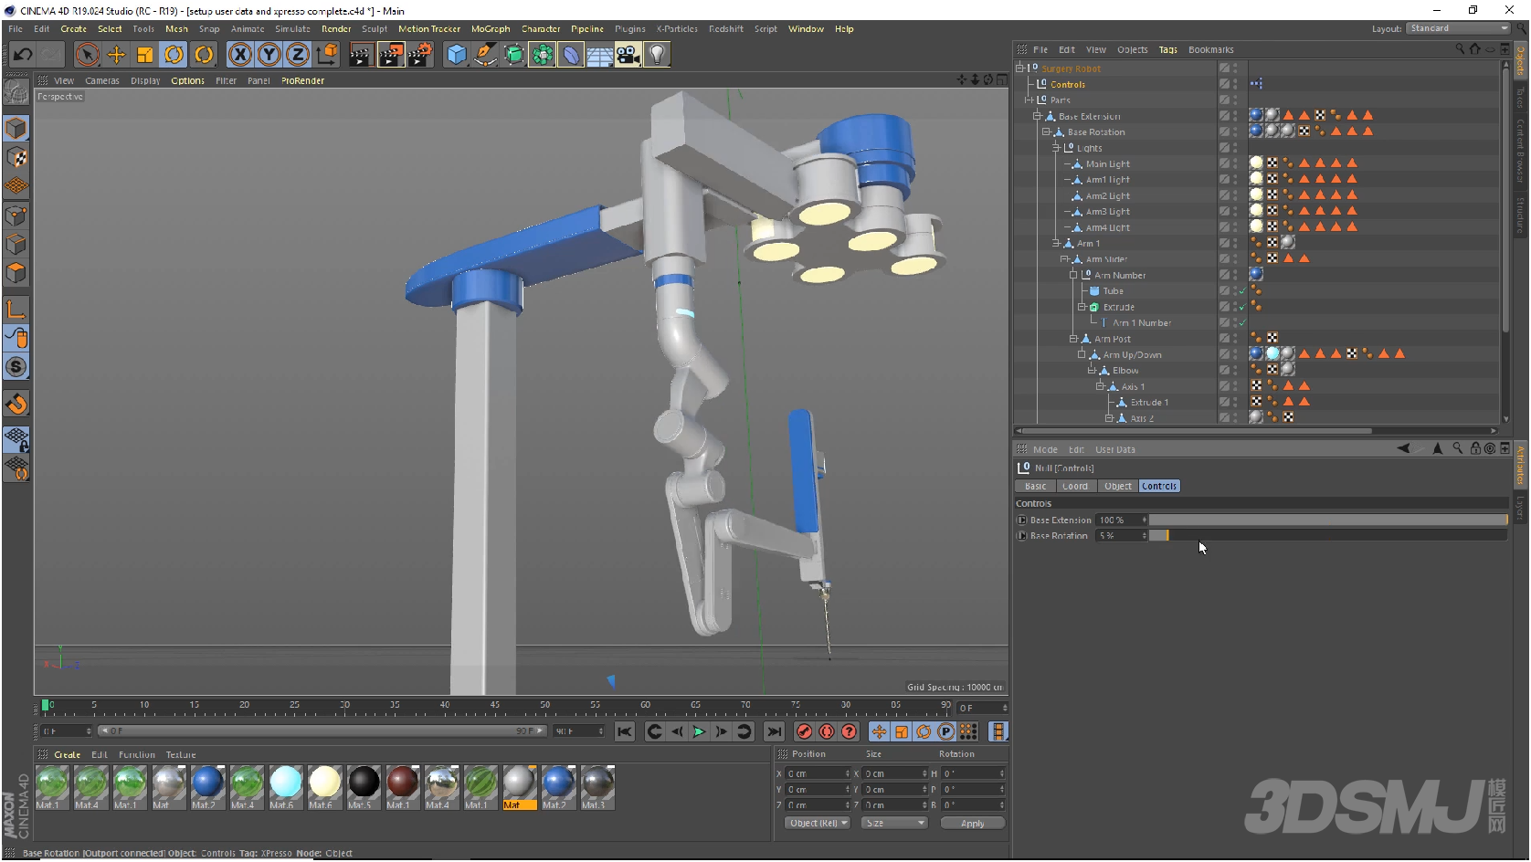Image resolution: width=1531 pixels, height=862 pixels.
Task: Click Render to Picture Viewer icon
Action: (x=390, y=55)
